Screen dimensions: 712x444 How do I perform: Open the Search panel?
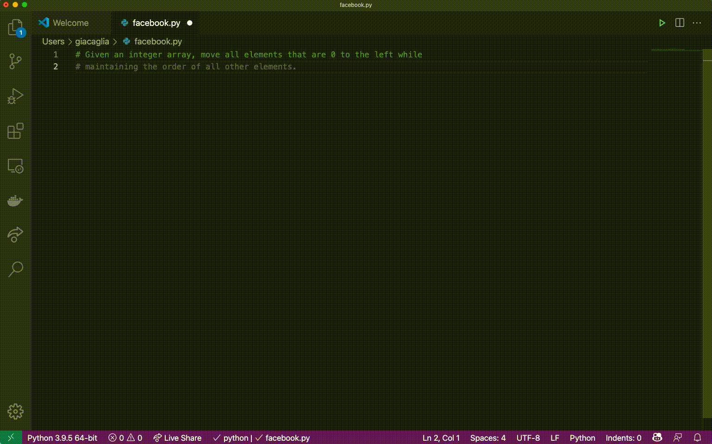[x=15, y=269]
